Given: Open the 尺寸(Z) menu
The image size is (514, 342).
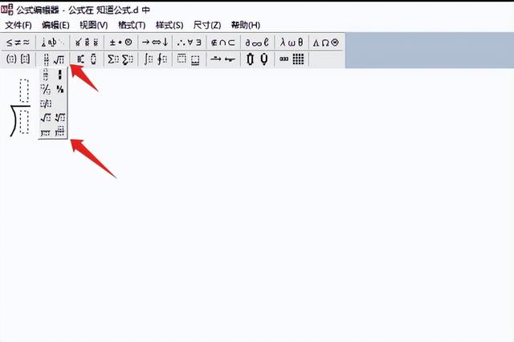Looking at the screenshot, I should pyautogui.click(x=207, y=25).
